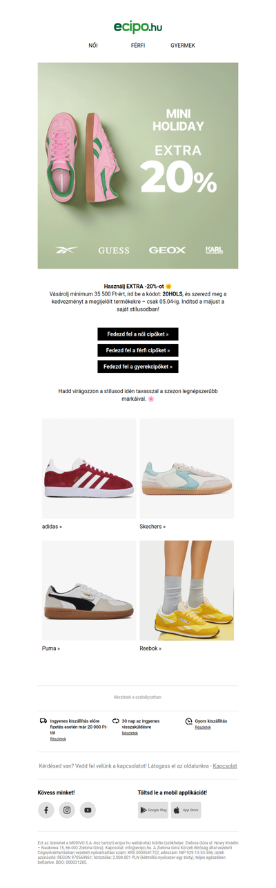Click 'Fedezd fel a gyerekcipőket' button
Image resolution: width=276 pixels, height=888 pixels.
coord(138,366)
